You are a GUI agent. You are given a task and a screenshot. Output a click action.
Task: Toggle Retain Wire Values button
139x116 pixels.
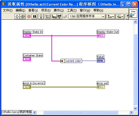(48, 16)
